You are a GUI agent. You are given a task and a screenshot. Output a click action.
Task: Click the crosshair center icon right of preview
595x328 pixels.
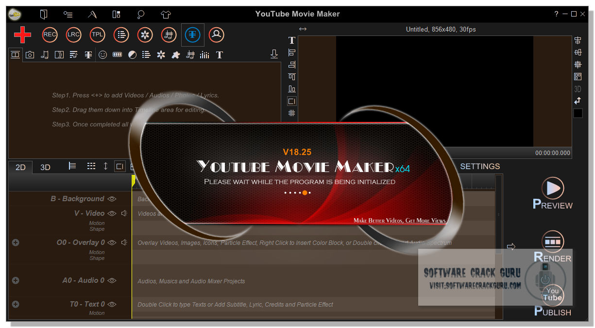point(578,65)
